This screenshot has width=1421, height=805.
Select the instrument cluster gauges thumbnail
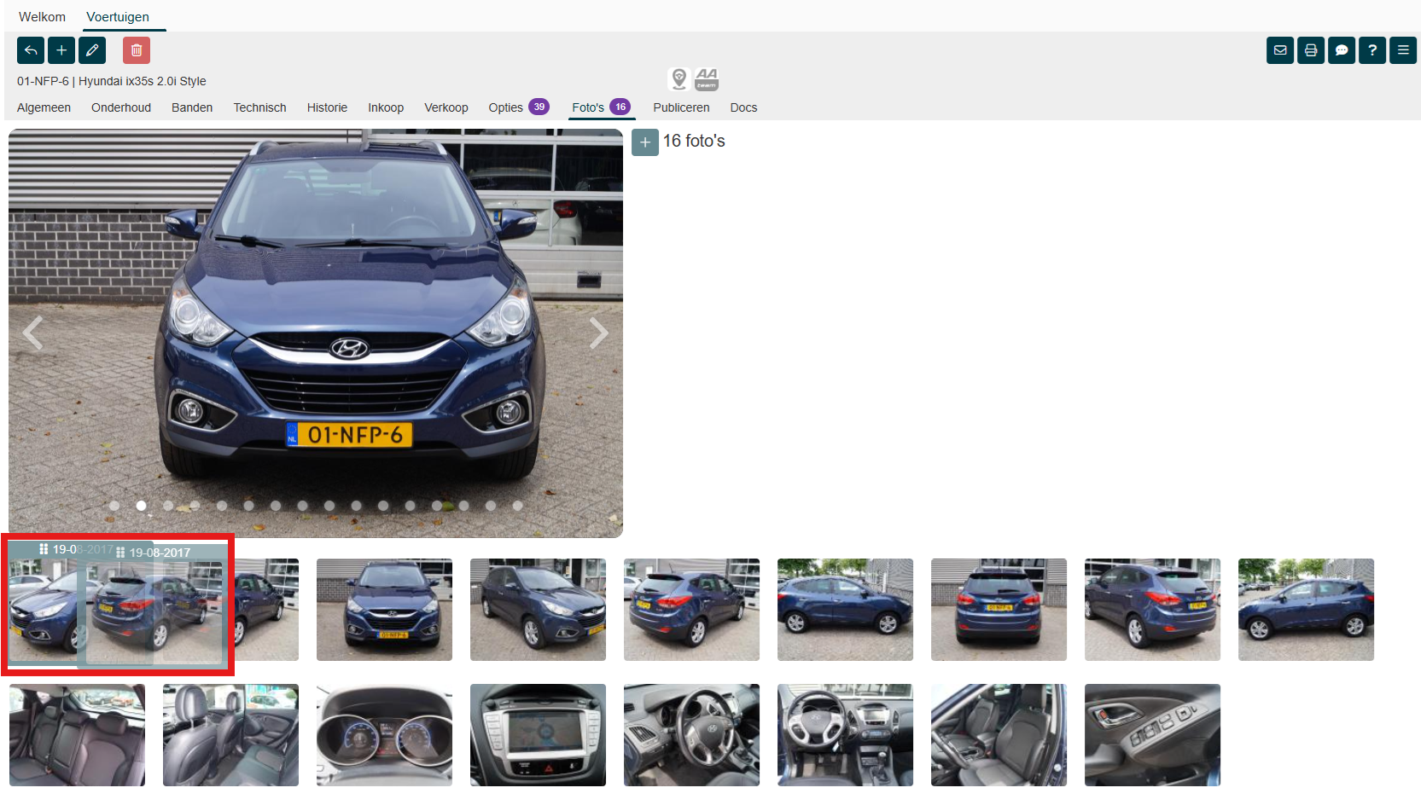coord(384,734)
